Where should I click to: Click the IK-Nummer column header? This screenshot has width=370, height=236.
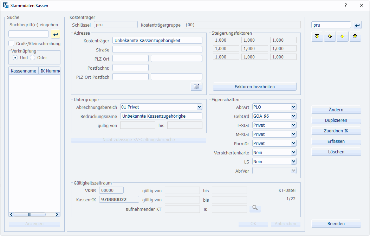pyautogui.click(x=50, y=71)
